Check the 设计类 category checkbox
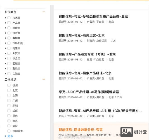Screen dimensions: 149x140 (9, 33)
